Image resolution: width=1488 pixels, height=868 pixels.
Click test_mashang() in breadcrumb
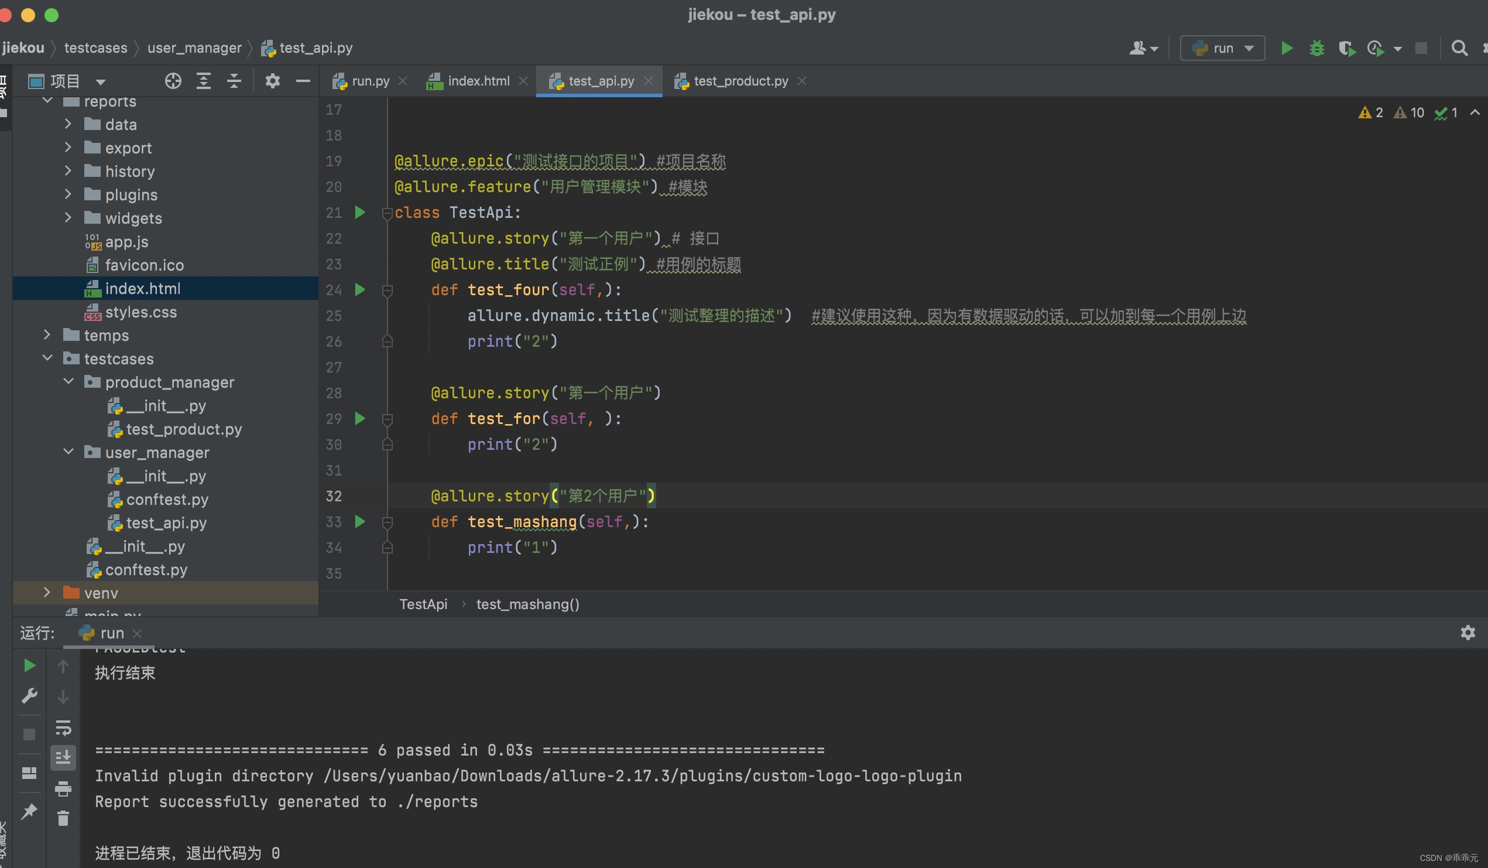click(527, 604)
